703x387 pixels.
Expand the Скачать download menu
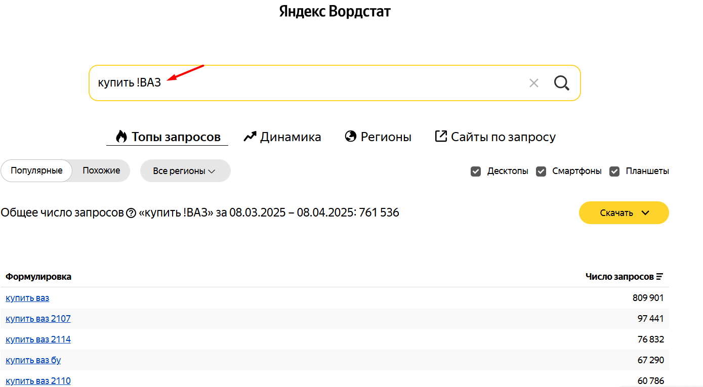pyautogui.click(x=624, y=212)
